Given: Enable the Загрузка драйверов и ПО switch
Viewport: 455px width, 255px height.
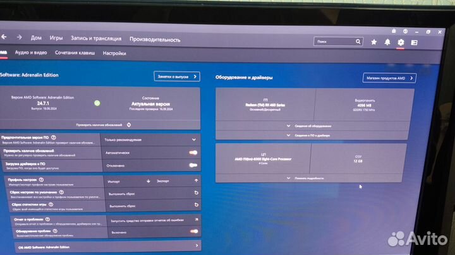Looking at the screenshot, I should (193, 165).
